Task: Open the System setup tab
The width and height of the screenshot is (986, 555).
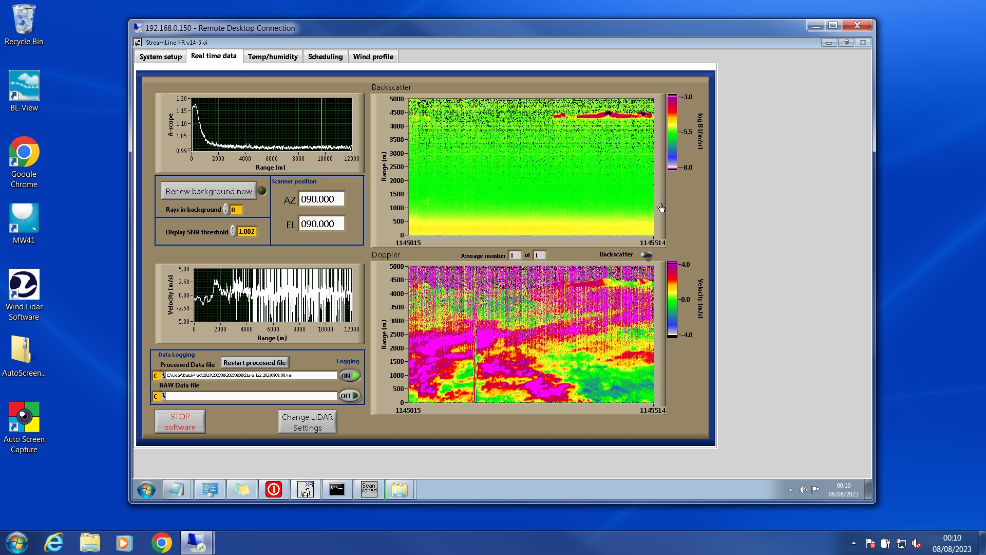Action: point(160,57)
